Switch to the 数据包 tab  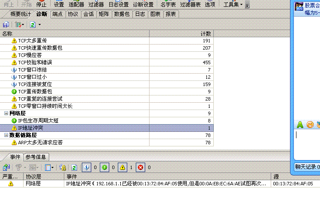point(122,14)
